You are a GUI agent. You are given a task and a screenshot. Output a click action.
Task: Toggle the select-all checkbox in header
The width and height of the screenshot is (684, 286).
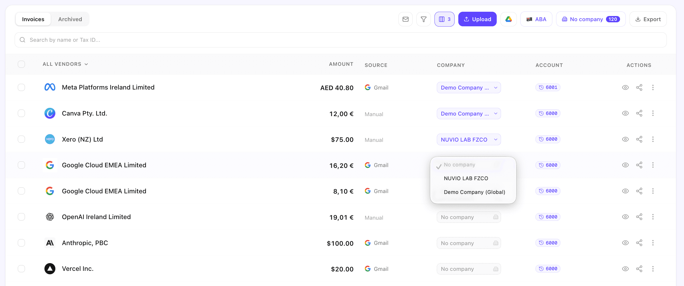point(22,64)
